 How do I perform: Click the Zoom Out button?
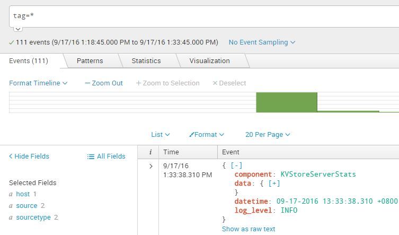click(104, 83)
